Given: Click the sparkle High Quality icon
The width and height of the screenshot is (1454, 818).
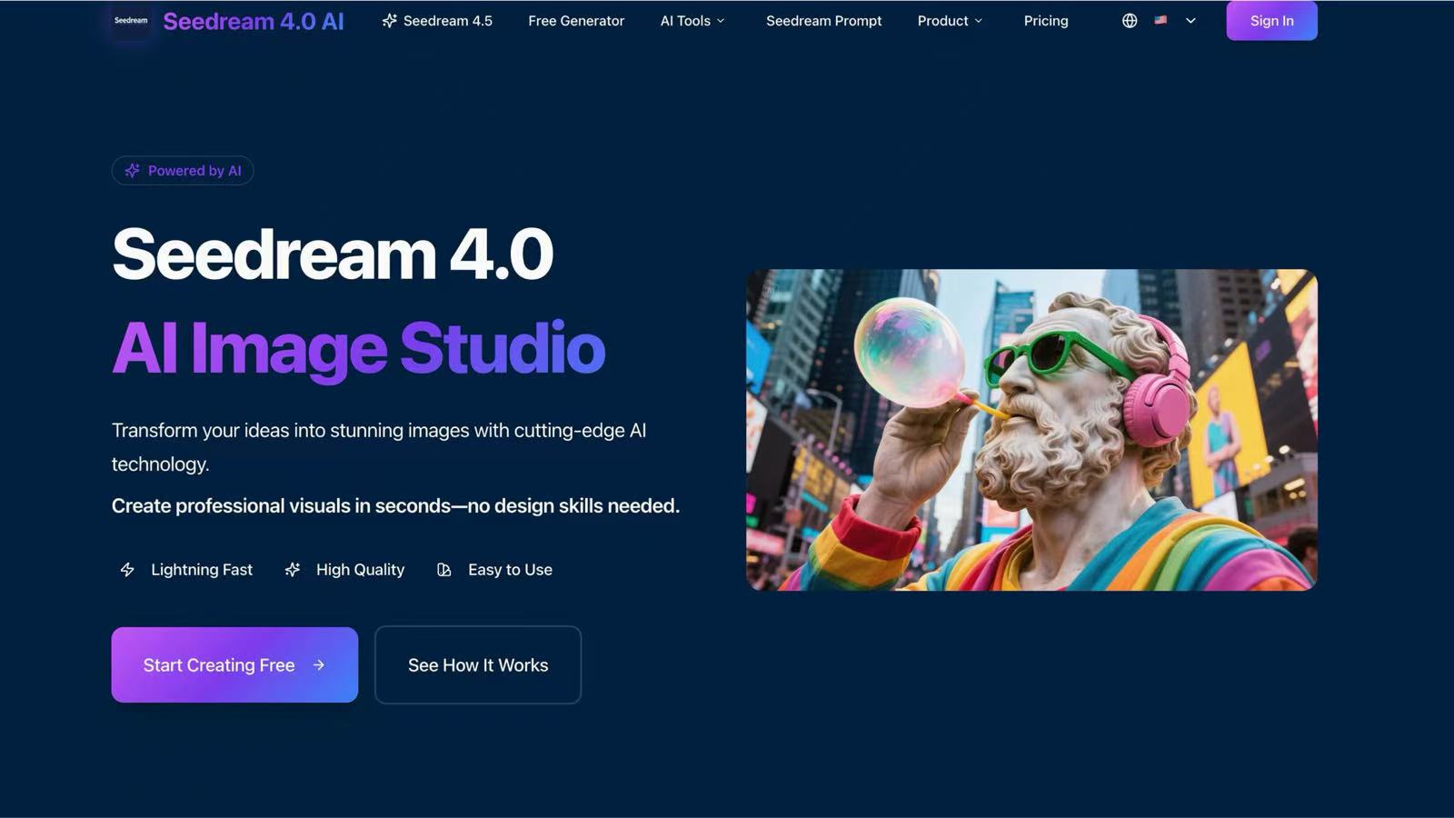Looking at the screenshot, I should coord(292,570).
